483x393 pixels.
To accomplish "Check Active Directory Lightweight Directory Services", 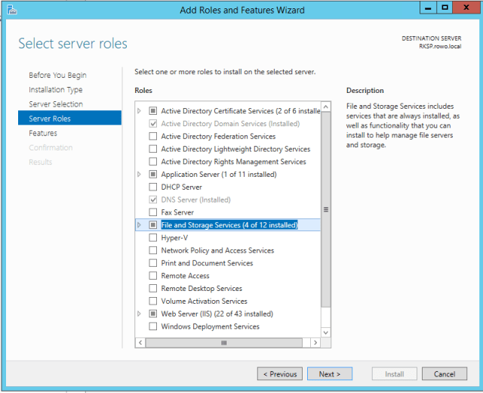I will 152,149.
